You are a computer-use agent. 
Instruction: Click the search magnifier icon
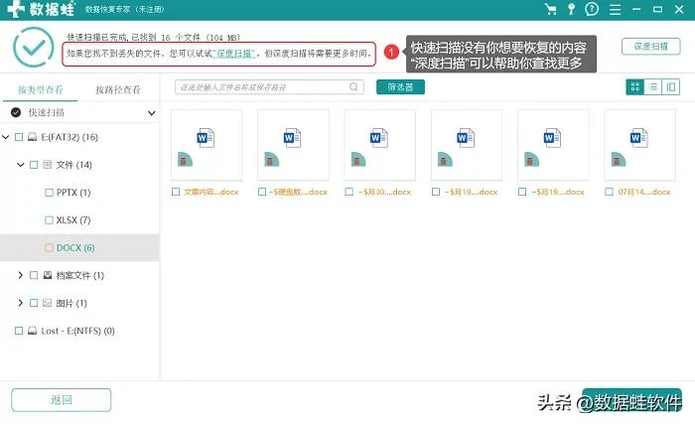coord(353,87)
